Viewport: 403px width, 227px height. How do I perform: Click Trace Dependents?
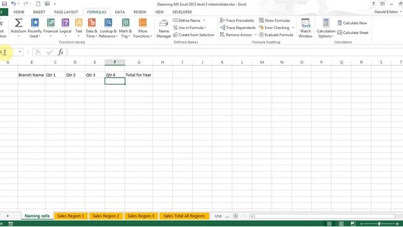[238, 28]
